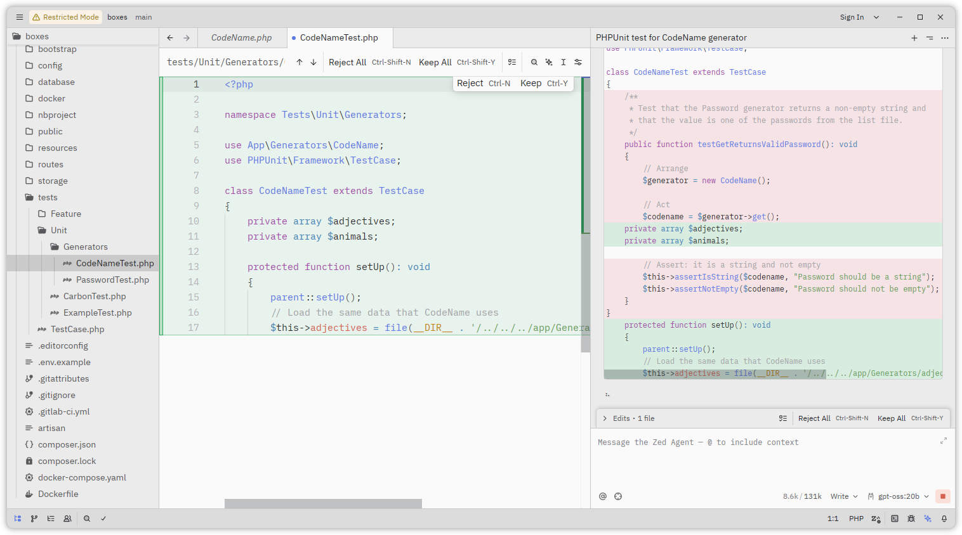962x535 pixels.
Task: Open the collab panel in status bar
Action: coord(67,519)
